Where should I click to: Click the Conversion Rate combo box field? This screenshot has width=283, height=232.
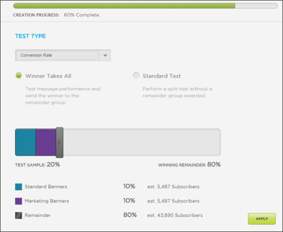coord(63,55)
